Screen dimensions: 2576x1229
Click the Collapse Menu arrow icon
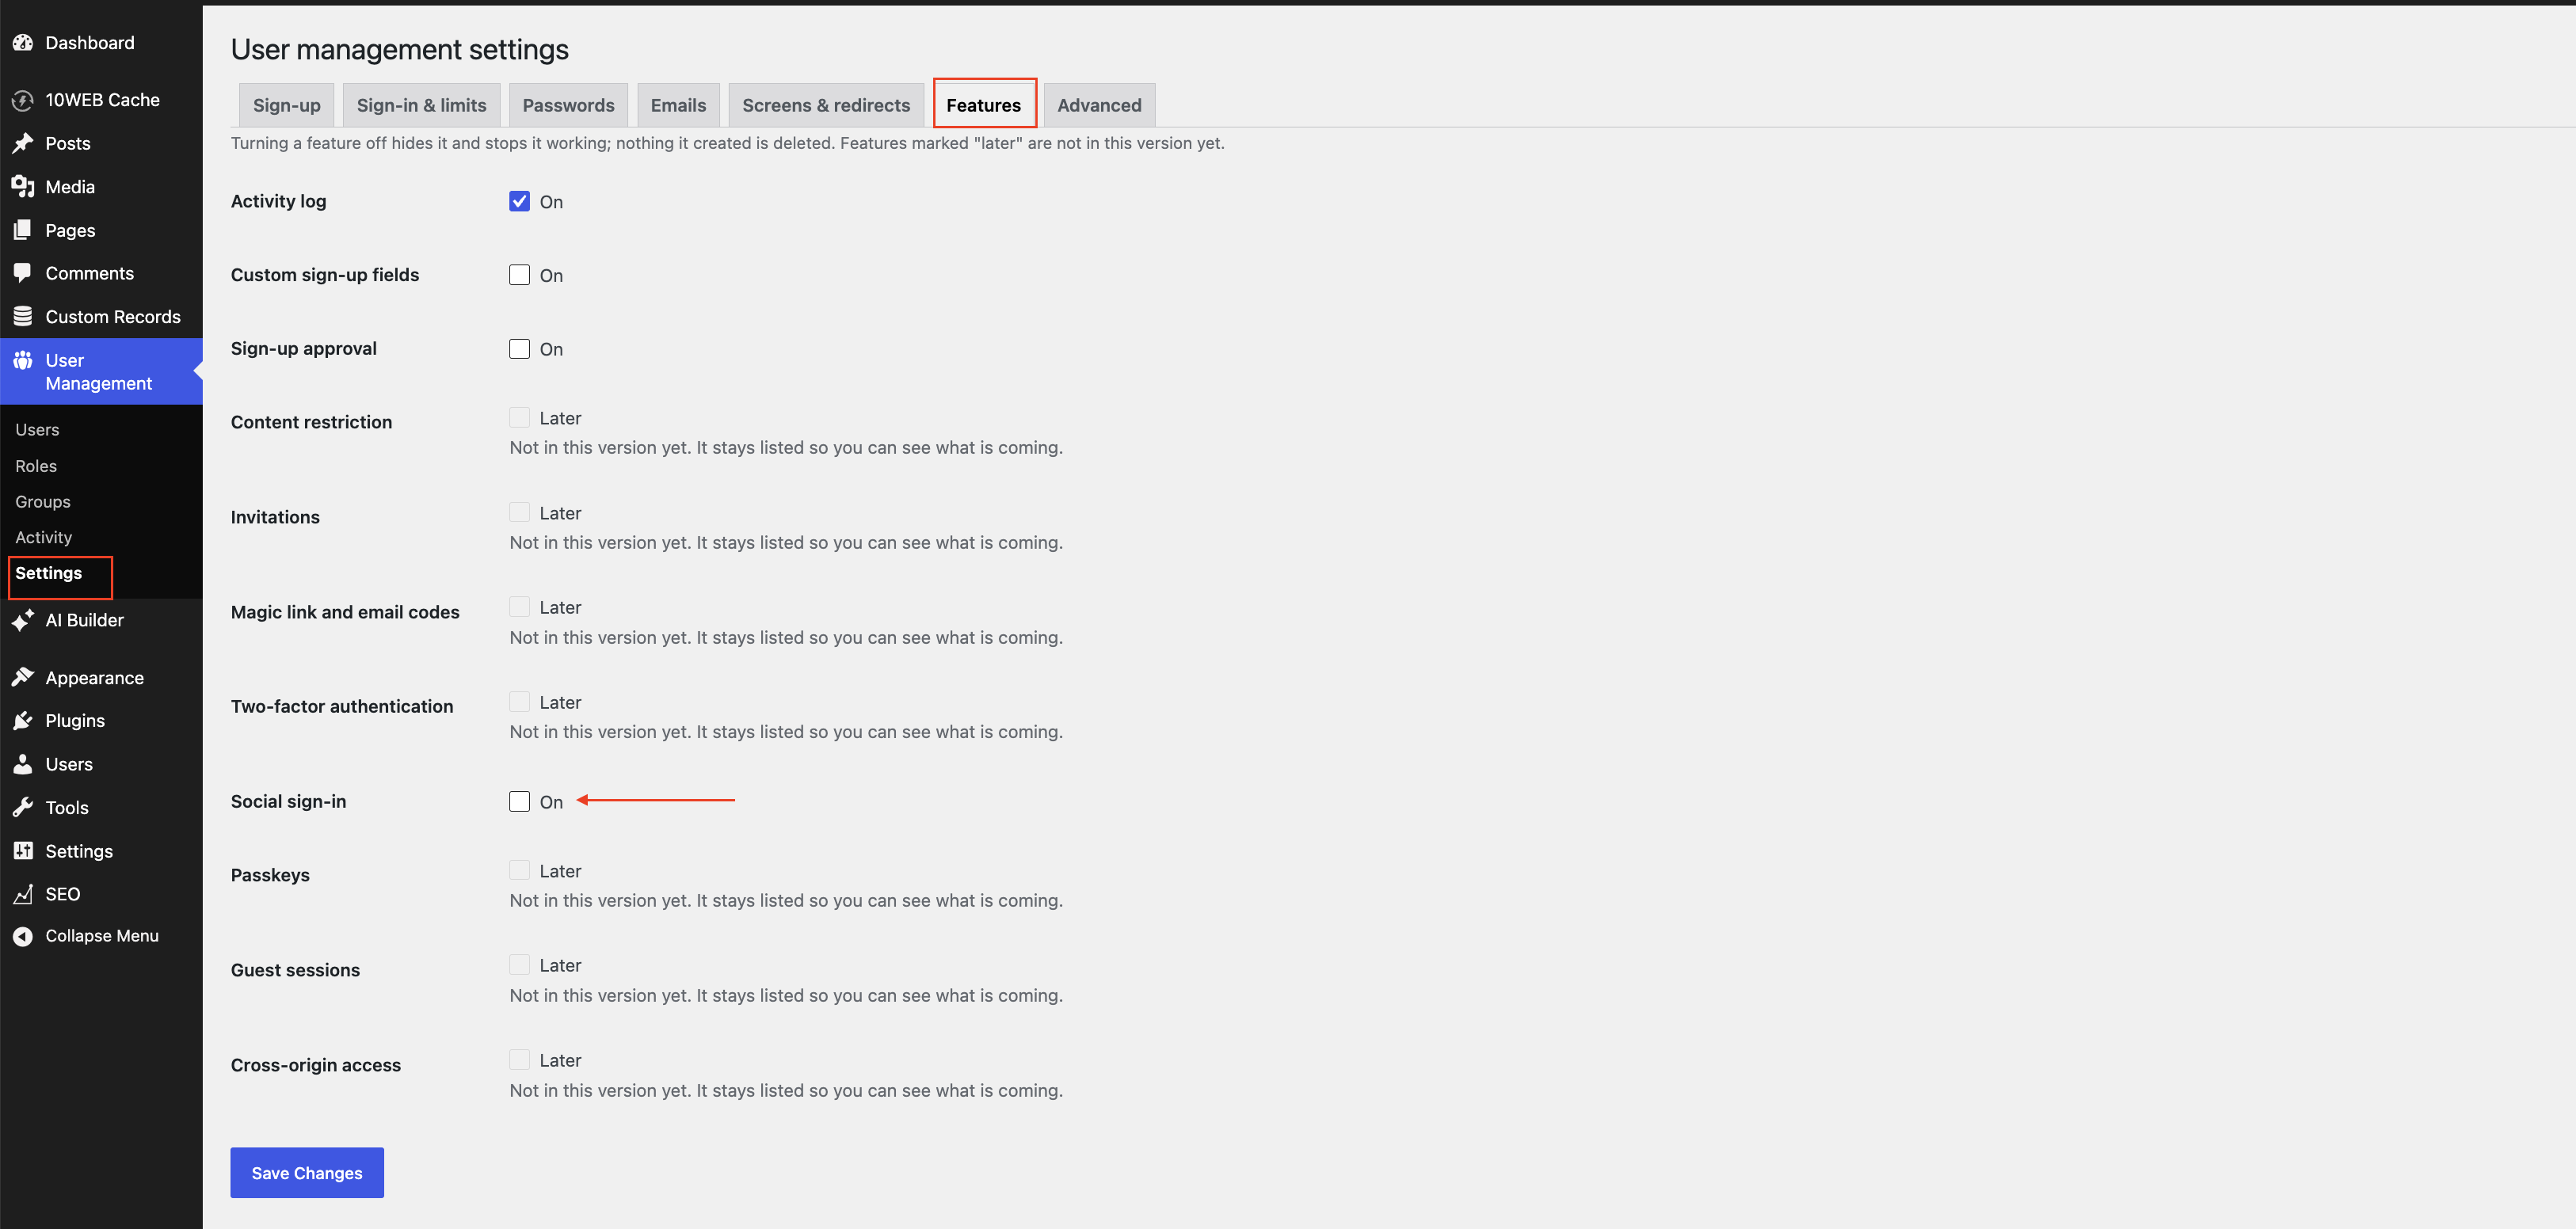[22, 936]
